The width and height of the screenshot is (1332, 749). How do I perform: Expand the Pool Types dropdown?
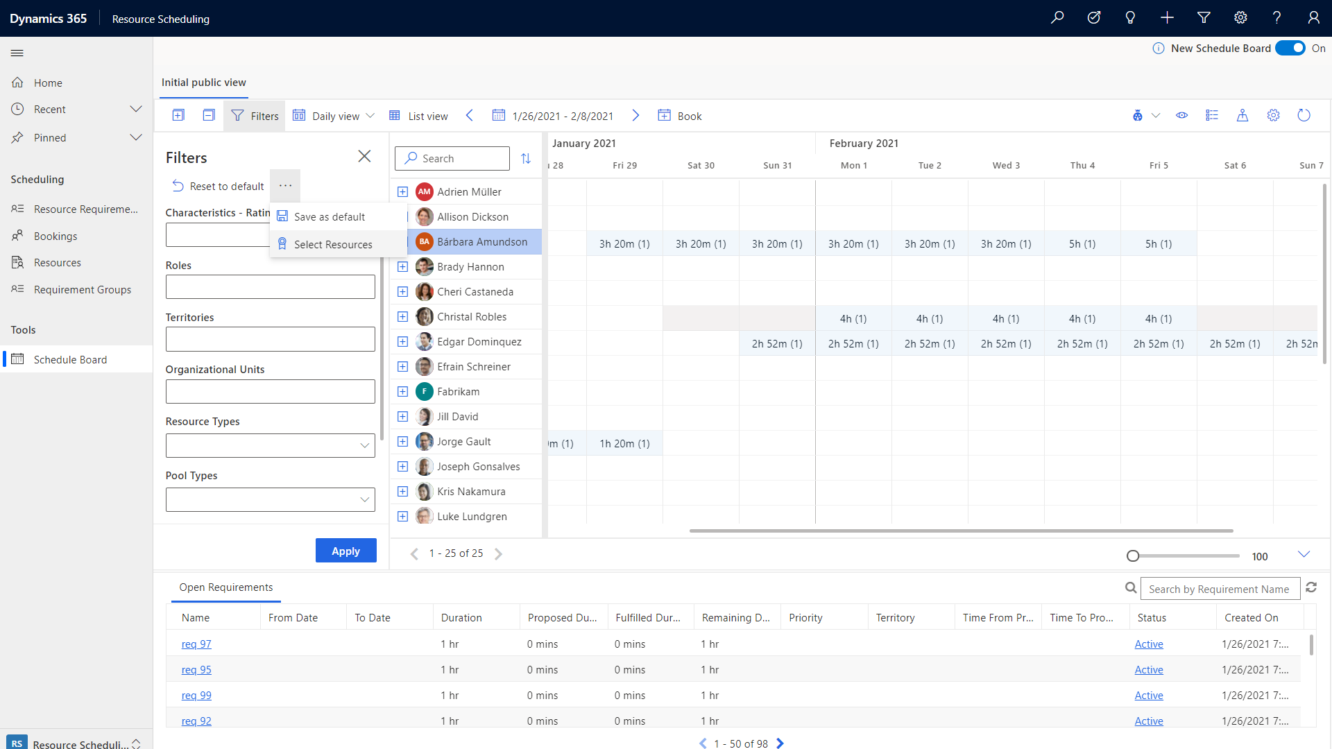(366, 499)
